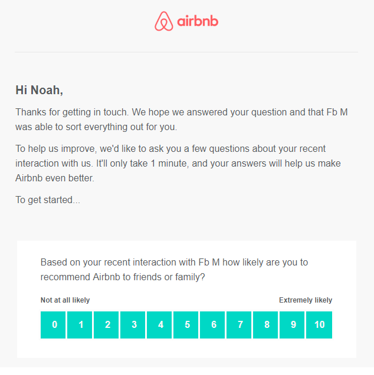Viewport: 374px width, 375px height.
Task: Rate the interaction an 8
Action: [267, 325]
